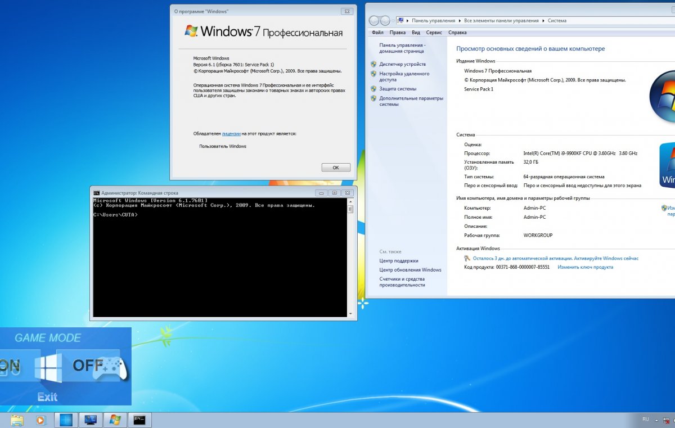Click the shield icon beside Настройка удаленного доступа

click(x=373, y=74)
